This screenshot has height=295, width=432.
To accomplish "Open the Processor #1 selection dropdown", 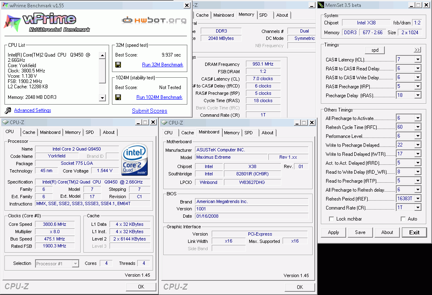I will click(x=75, y=264).
